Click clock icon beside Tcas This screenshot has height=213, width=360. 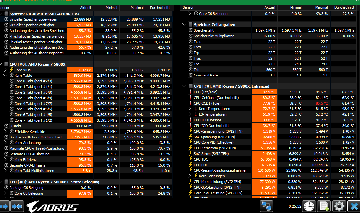click(191, 41)
